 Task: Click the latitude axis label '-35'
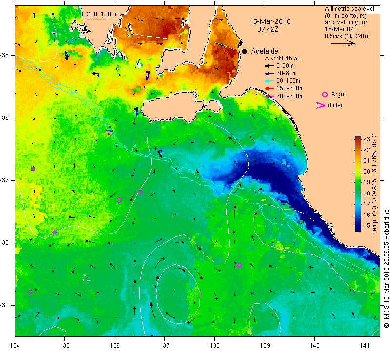(5, 55)
